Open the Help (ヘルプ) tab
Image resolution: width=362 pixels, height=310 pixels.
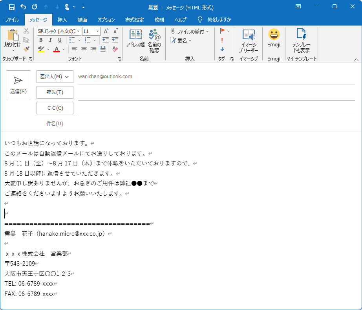coord(180,20)
